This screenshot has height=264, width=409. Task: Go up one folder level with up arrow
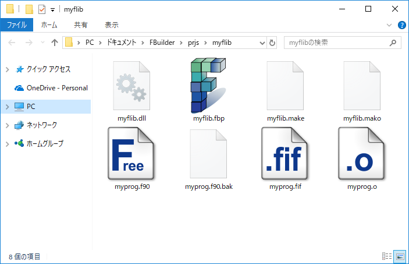tap(54, 43)
